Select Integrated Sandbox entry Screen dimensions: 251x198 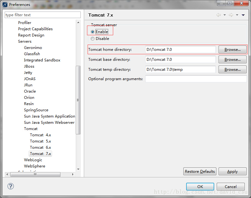[42, 60]
